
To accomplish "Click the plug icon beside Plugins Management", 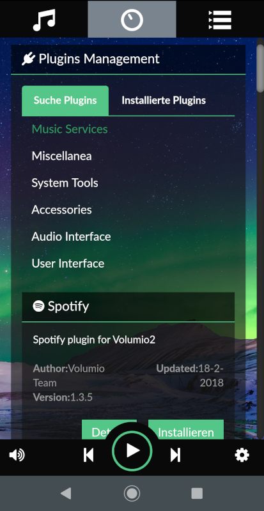I will coord(28,59).
